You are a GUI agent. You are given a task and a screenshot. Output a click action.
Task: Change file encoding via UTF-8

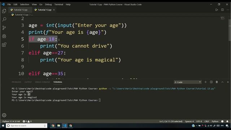(x=199, y=121)
